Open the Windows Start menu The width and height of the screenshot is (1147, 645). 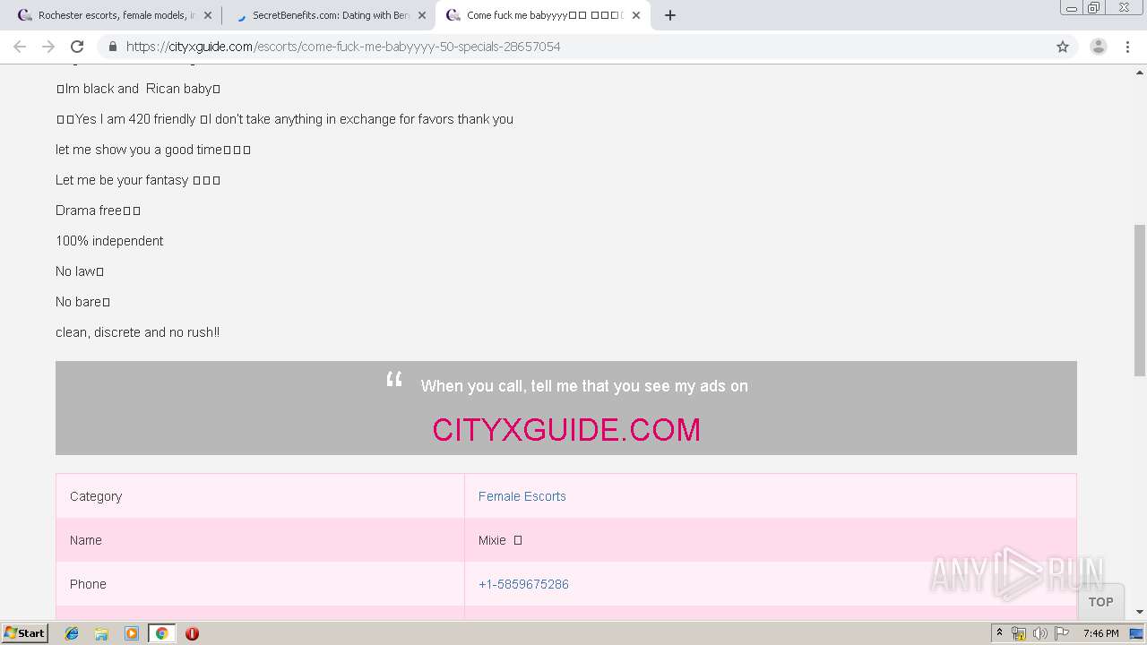click(x=24, y=633)
